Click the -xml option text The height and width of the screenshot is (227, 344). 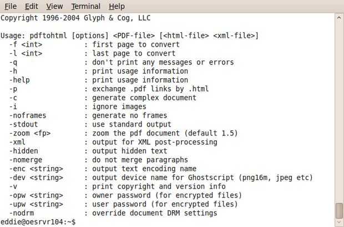(x=18, y=142)
